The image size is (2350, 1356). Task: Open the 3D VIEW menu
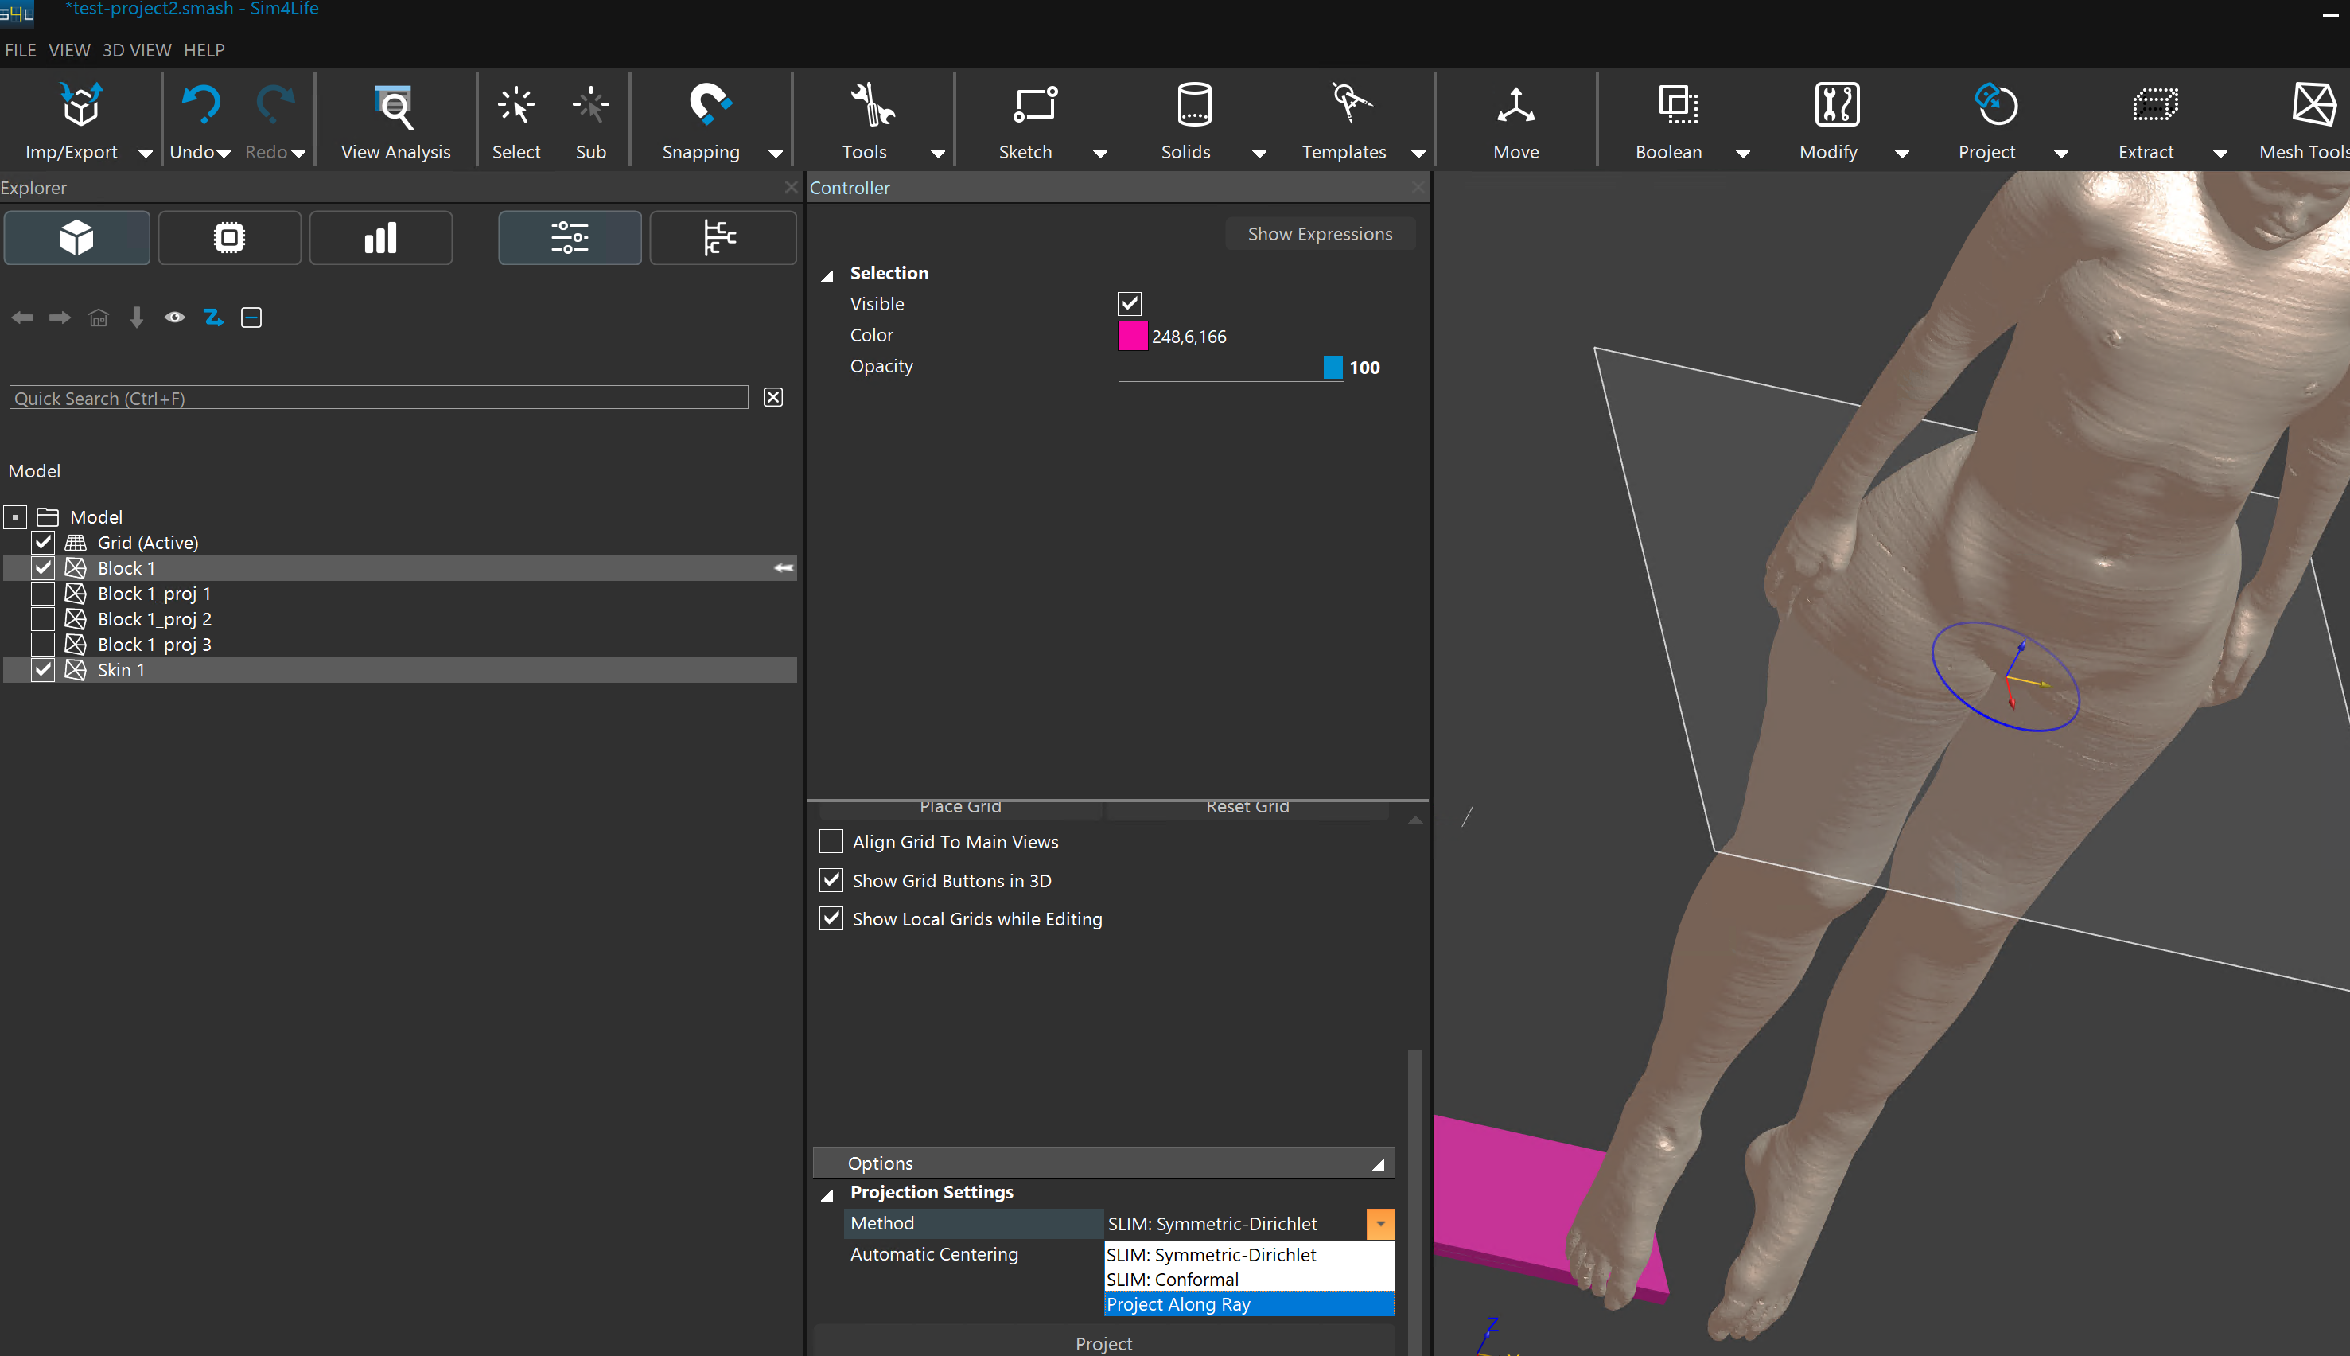point(136,50)
